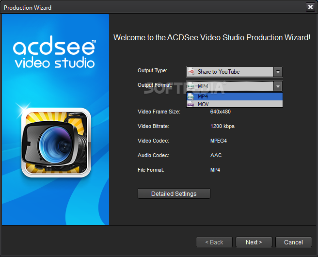Click the Video Codec label
The height and width of the screenshot is (257, 318).
[x=153, y=141]
